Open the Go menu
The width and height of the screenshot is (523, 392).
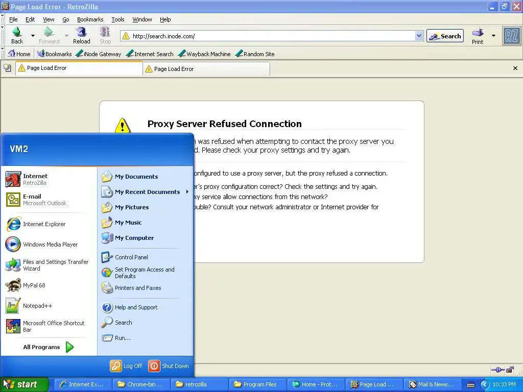[66, 19]
